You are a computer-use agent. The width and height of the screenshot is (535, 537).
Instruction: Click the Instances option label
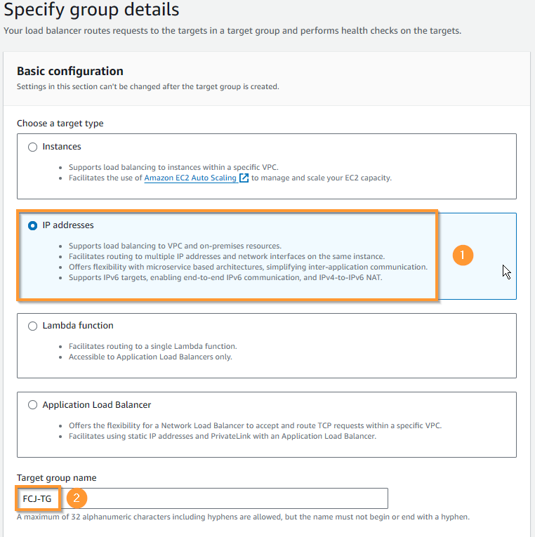[62, 147]
